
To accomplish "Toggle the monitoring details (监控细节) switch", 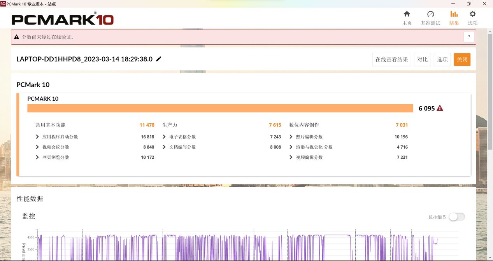I will coord(456,217).
